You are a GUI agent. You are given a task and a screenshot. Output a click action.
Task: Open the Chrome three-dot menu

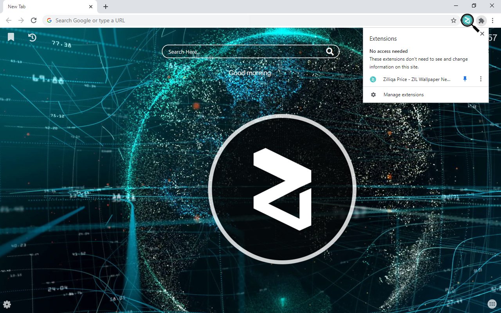(x=492, y=20)
